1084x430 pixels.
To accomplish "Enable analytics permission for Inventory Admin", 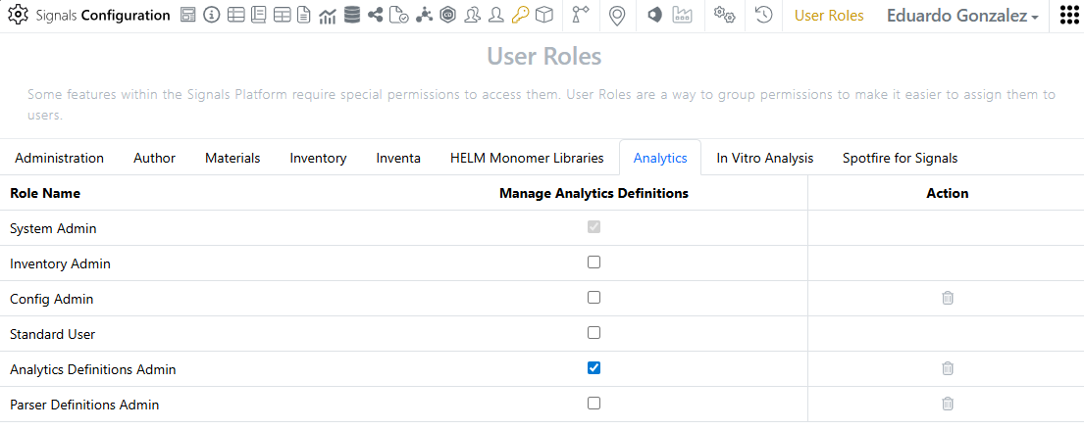I will coord(594,263).
